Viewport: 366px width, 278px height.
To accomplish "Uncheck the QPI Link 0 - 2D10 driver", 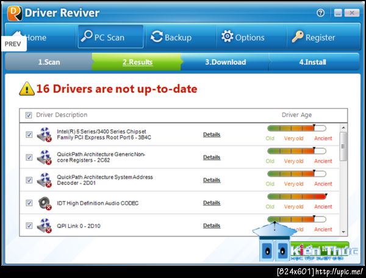I will point(29,226).
